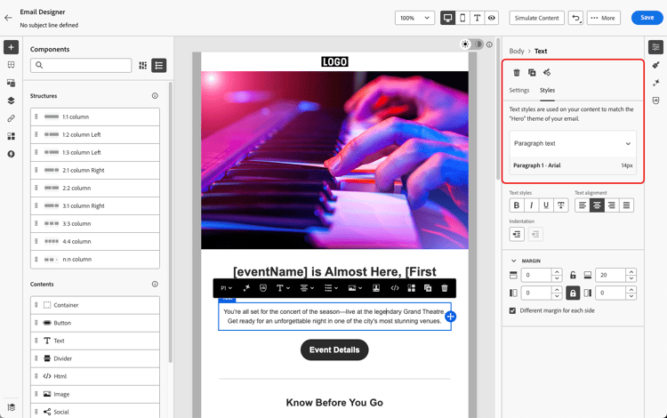Justify the text alignment
Image resolution: width=667 pixels, height=418 pixels.
pos(627,205)
